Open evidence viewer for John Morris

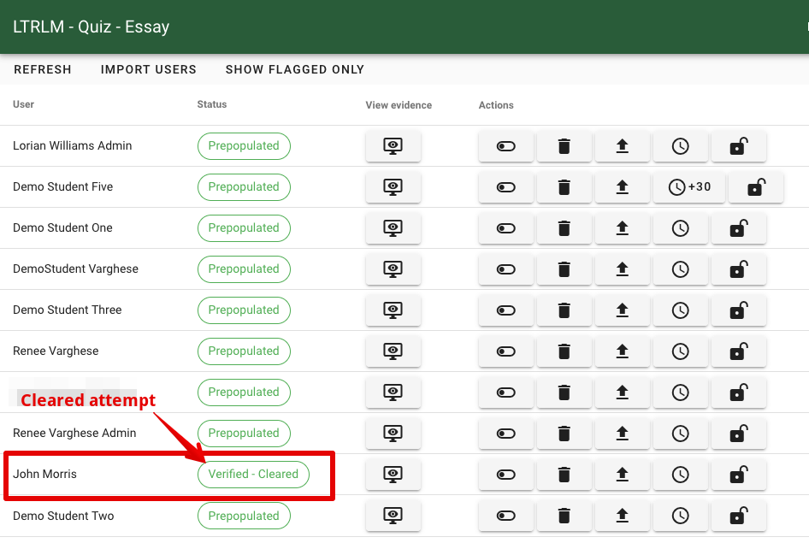pyautogui.click(x=393, y=475)
